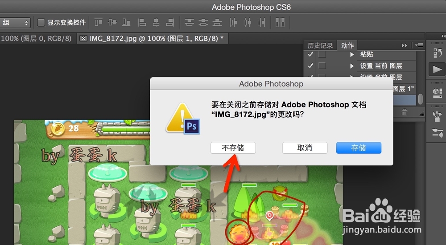Toggle the checkmark for 设置 当前 图层 below 粘贴
This screenshot has height=245, width=446.
pyautogui.click(x=310, y=66)
